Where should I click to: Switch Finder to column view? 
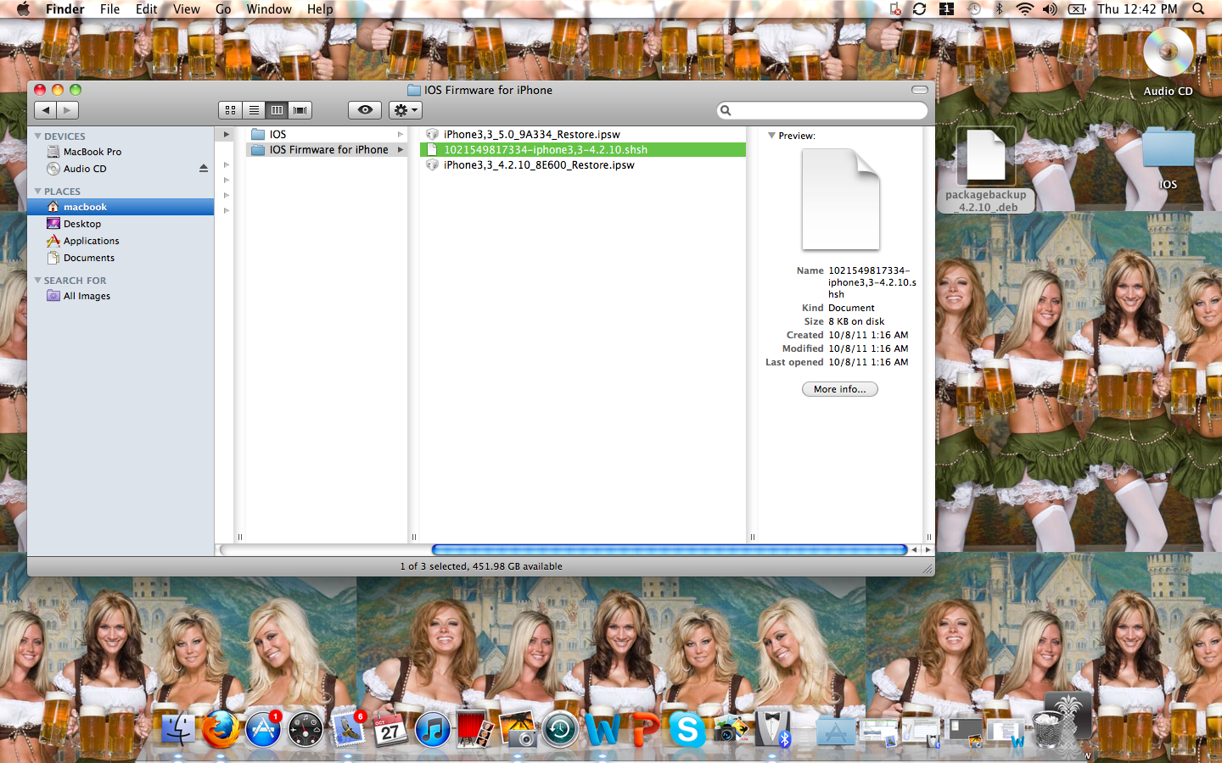(x=277, y=110)
